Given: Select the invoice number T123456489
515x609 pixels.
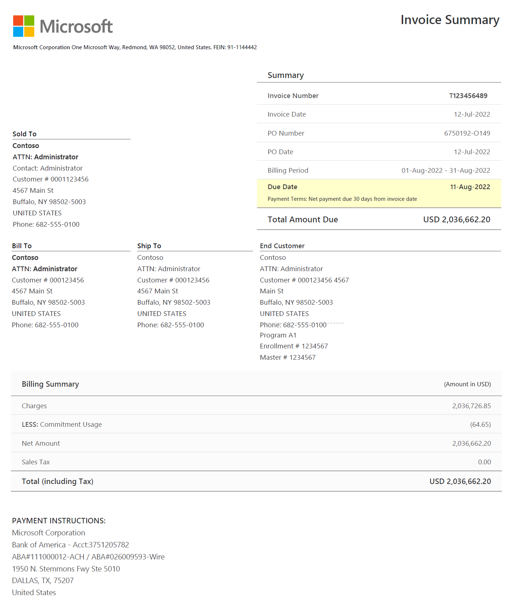Looking at the screenshot, I should coord(468,96).
